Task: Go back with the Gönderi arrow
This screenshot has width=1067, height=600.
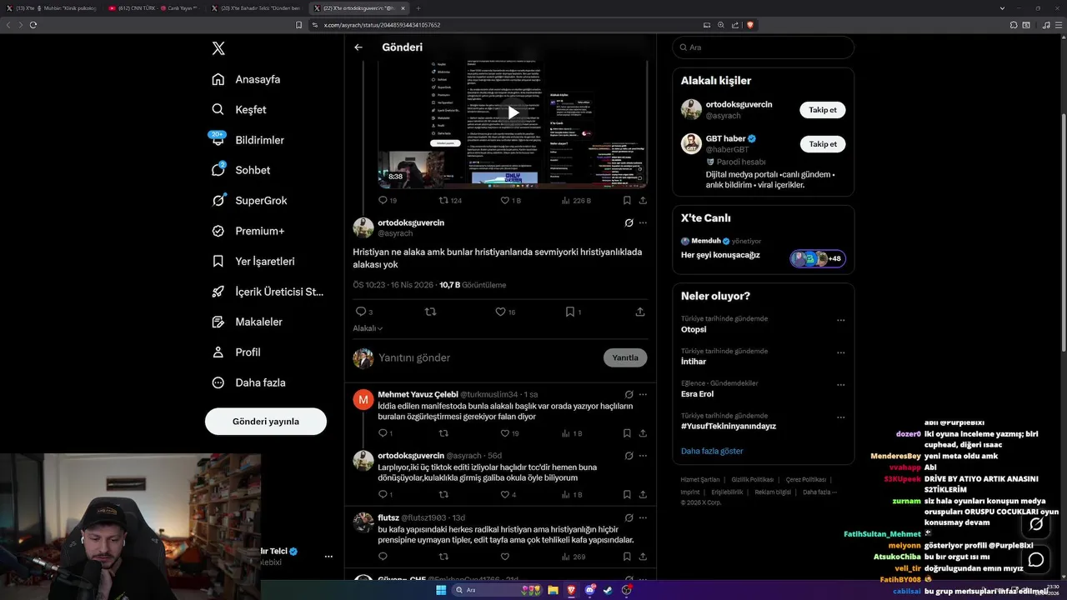Action: click(x=358, y=47)
